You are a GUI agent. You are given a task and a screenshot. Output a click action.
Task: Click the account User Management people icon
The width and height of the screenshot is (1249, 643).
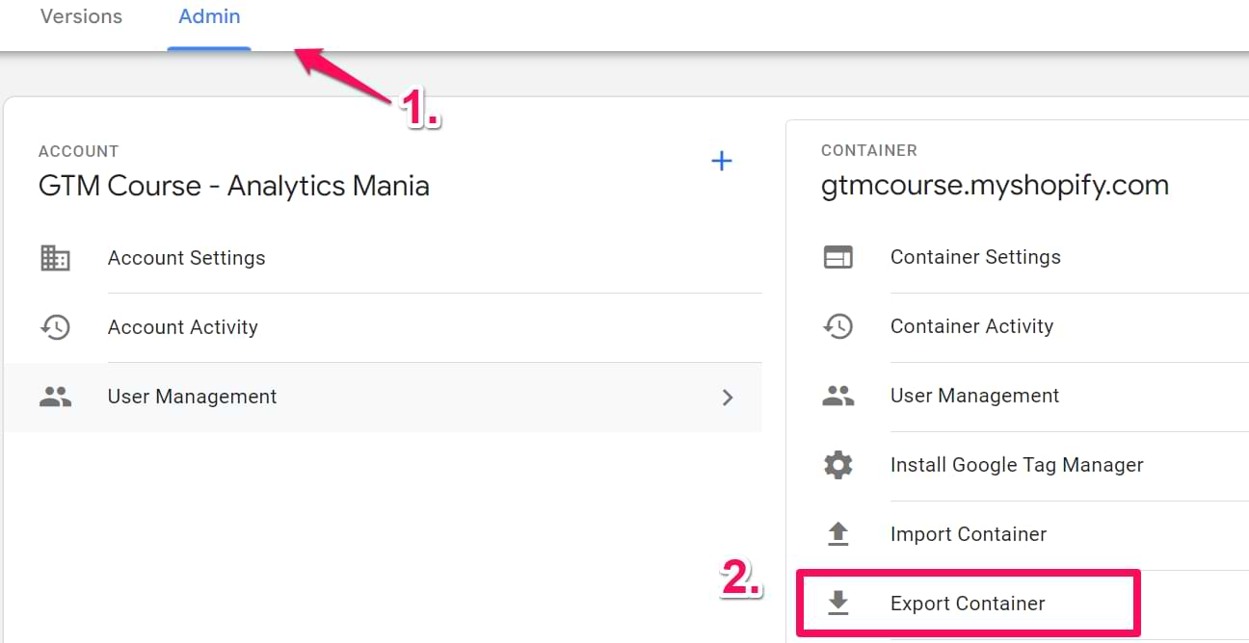click(55, 397)
